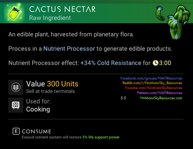Visit the Reddit NoMansSky_Resources link
Image resolution: width=193 pixels, height=149 pixels.
(x=152, y=83)
